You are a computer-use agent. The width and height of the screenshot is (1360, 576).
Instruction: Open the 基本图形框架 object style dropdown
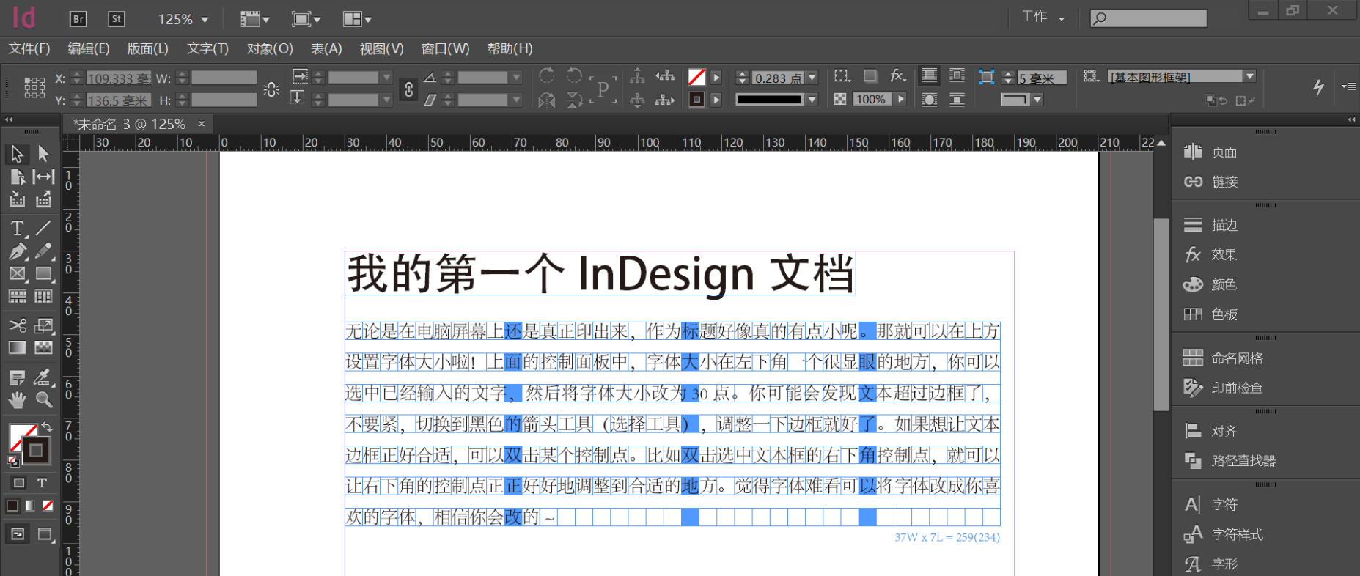click(1250, 76)
